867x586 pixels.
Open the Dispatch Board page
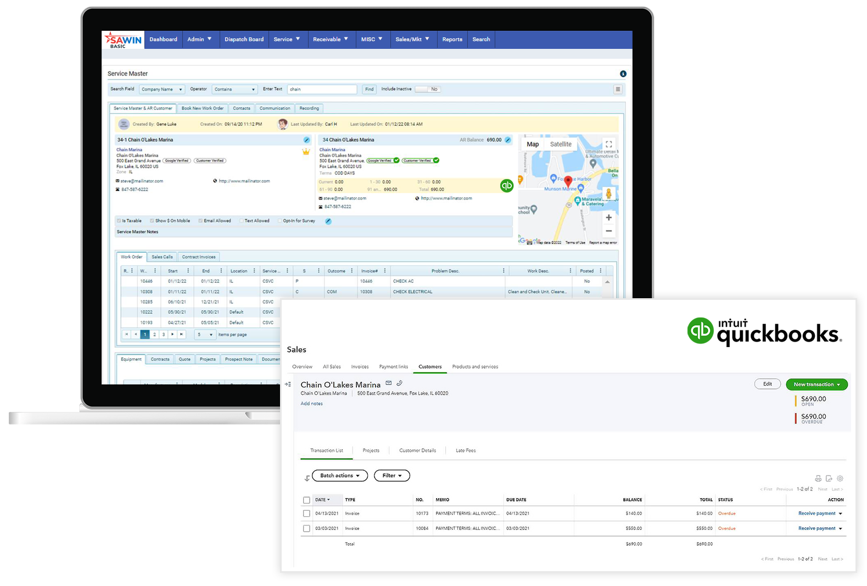pyautogui.click(x=244, y=40)
